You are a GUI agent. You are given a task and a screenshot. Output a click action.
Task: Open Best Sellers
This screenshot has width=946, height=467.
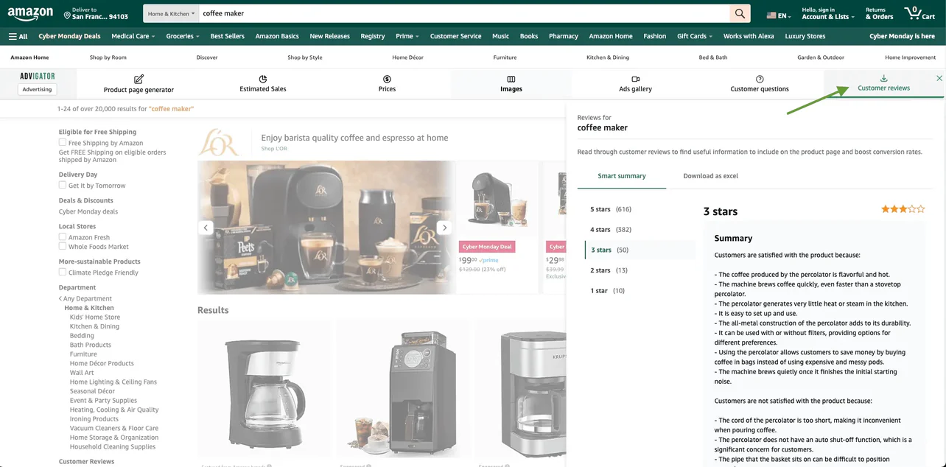pos(227,36)
